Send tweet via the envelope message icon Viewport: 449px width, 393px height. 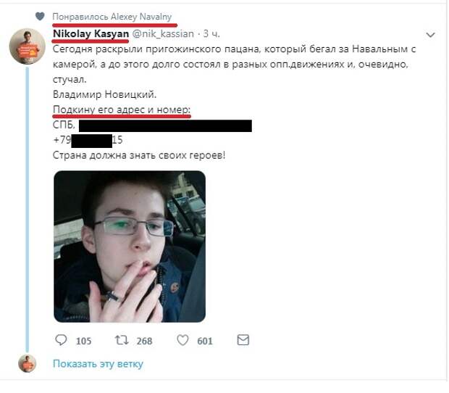243,340
